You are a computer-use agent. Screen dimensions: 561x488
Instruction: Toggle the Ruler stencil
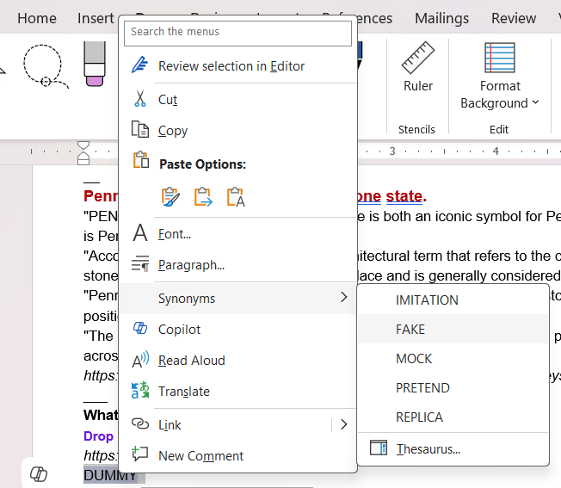point(418,66)
